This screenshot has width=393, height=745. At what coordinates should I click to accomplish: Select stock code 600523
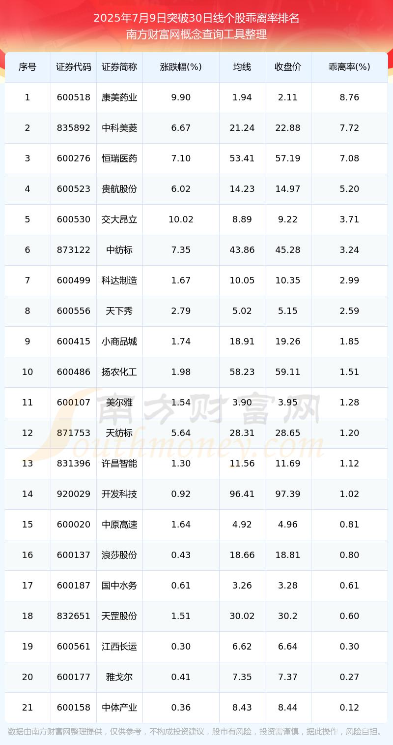tap(74, 189)
